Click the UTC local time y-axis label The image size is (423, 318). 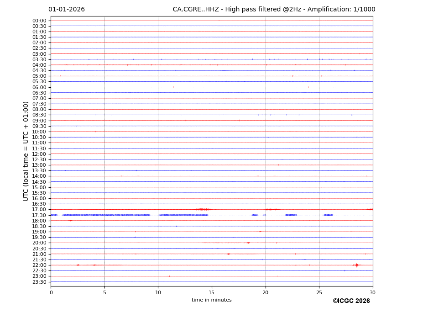point(26,151)
